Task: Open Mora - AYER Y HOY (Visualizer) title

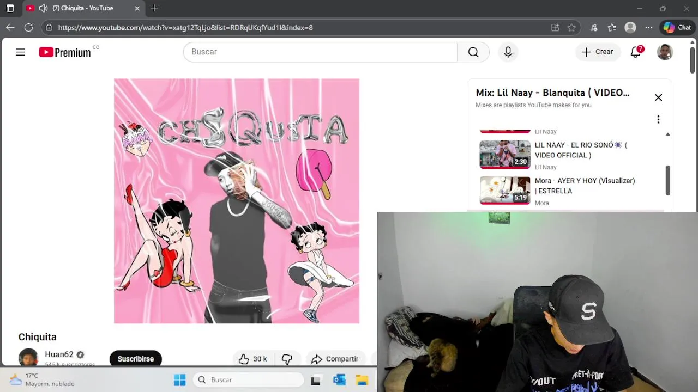Action: point(585,186)
